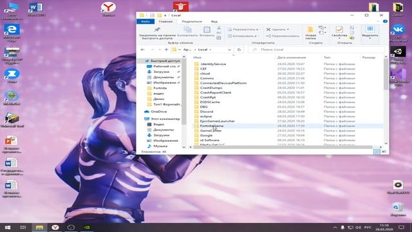Go back with the Back arrow

click(x=142, y=50)
